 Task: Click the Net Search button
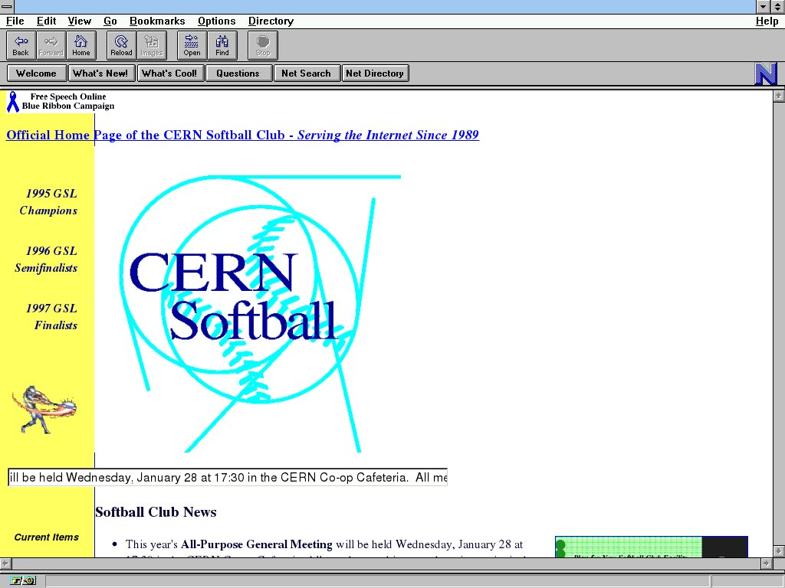pyautogui.click(x=306, y=73)
